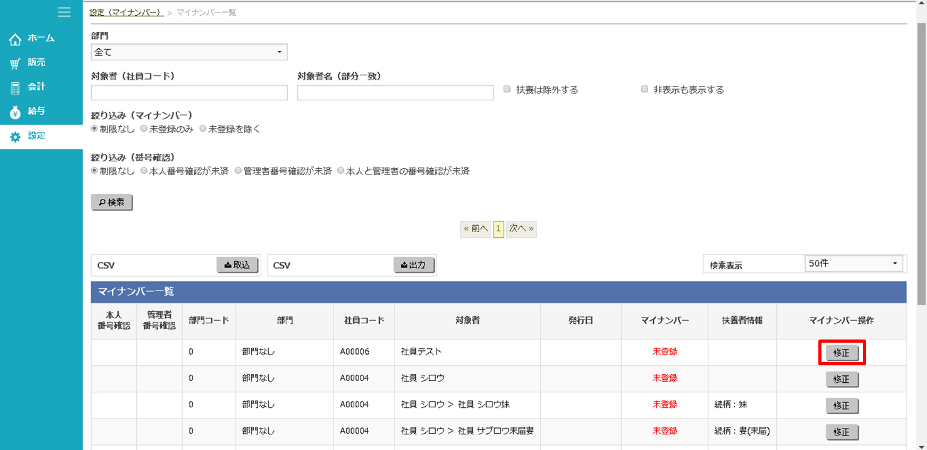This screenshot has height=450, width=927.
Task: Open the 会計 calculator icon
Action: 15,88
